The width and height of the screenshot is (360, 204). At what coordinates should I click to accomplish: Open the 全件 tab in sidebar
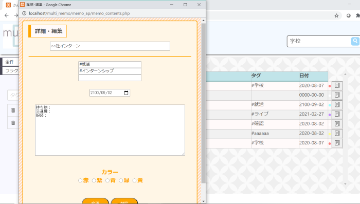point(10,62)
